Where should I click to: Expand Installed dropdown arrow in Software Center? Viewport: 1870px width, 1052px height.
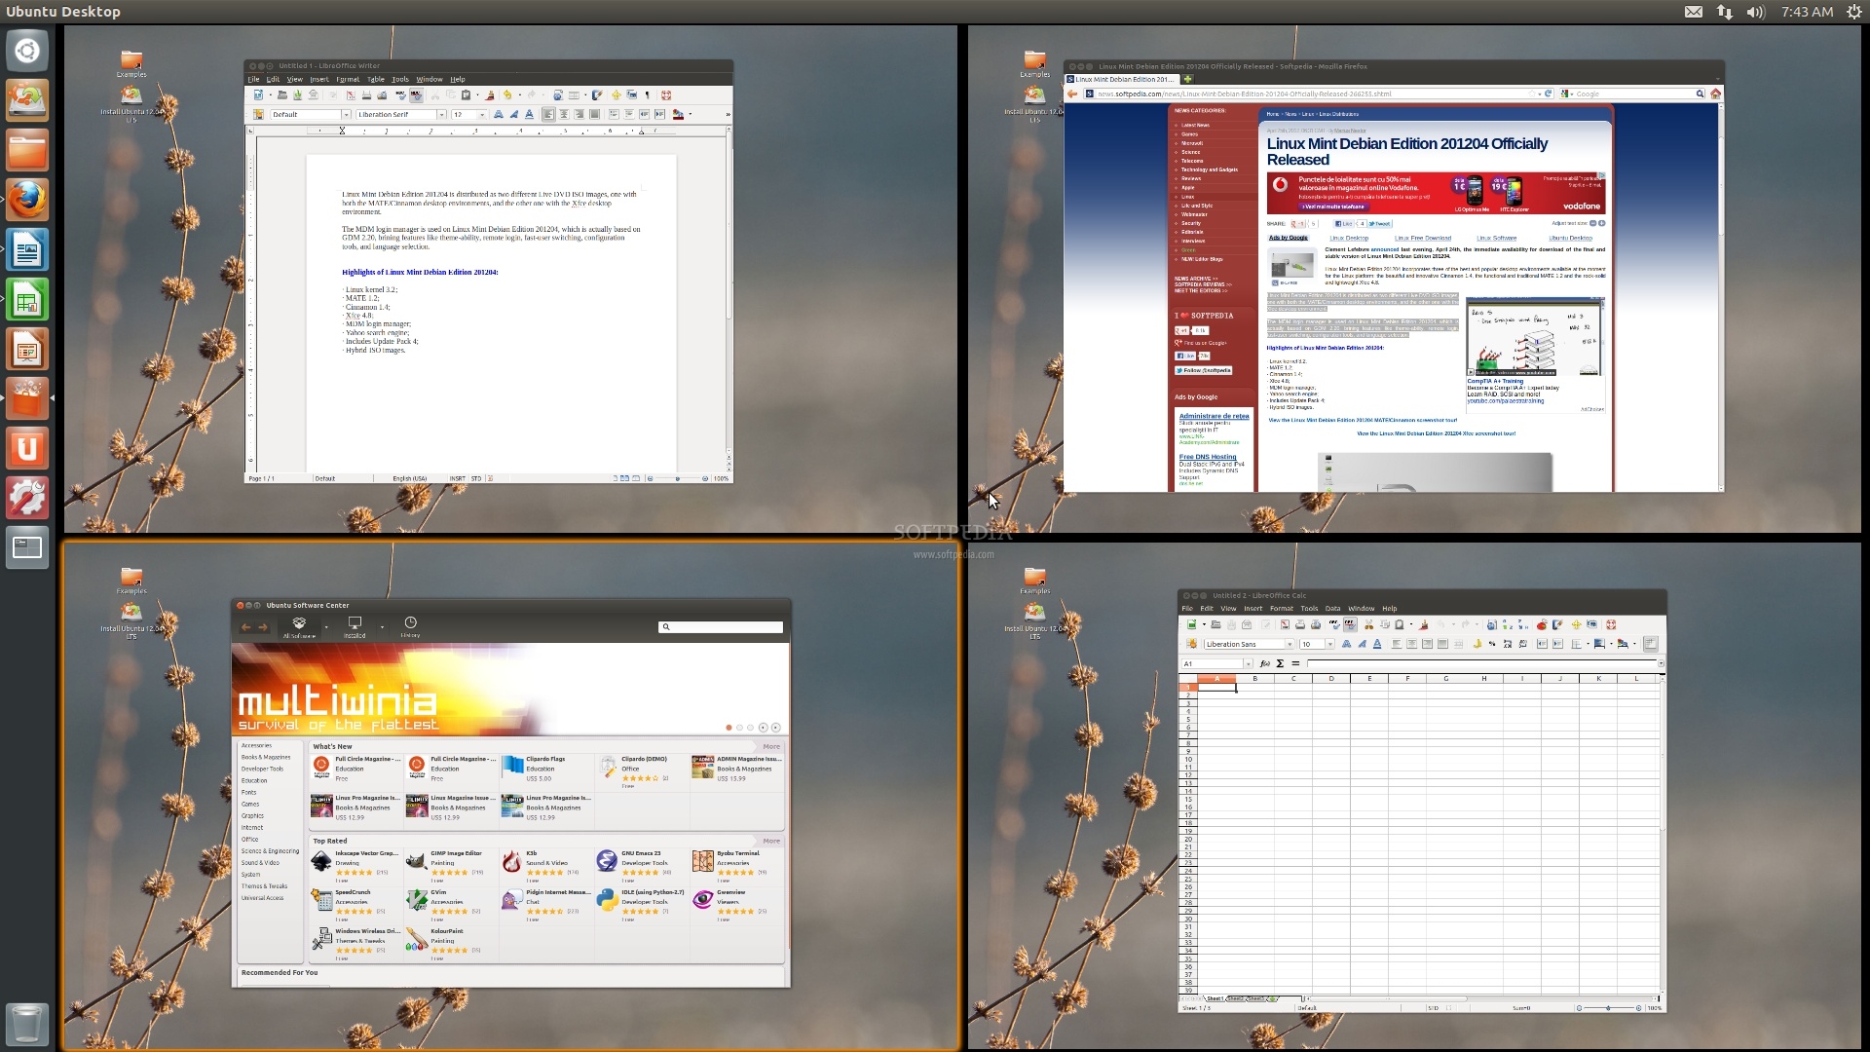pyautogui.click(x=382, y=626)
